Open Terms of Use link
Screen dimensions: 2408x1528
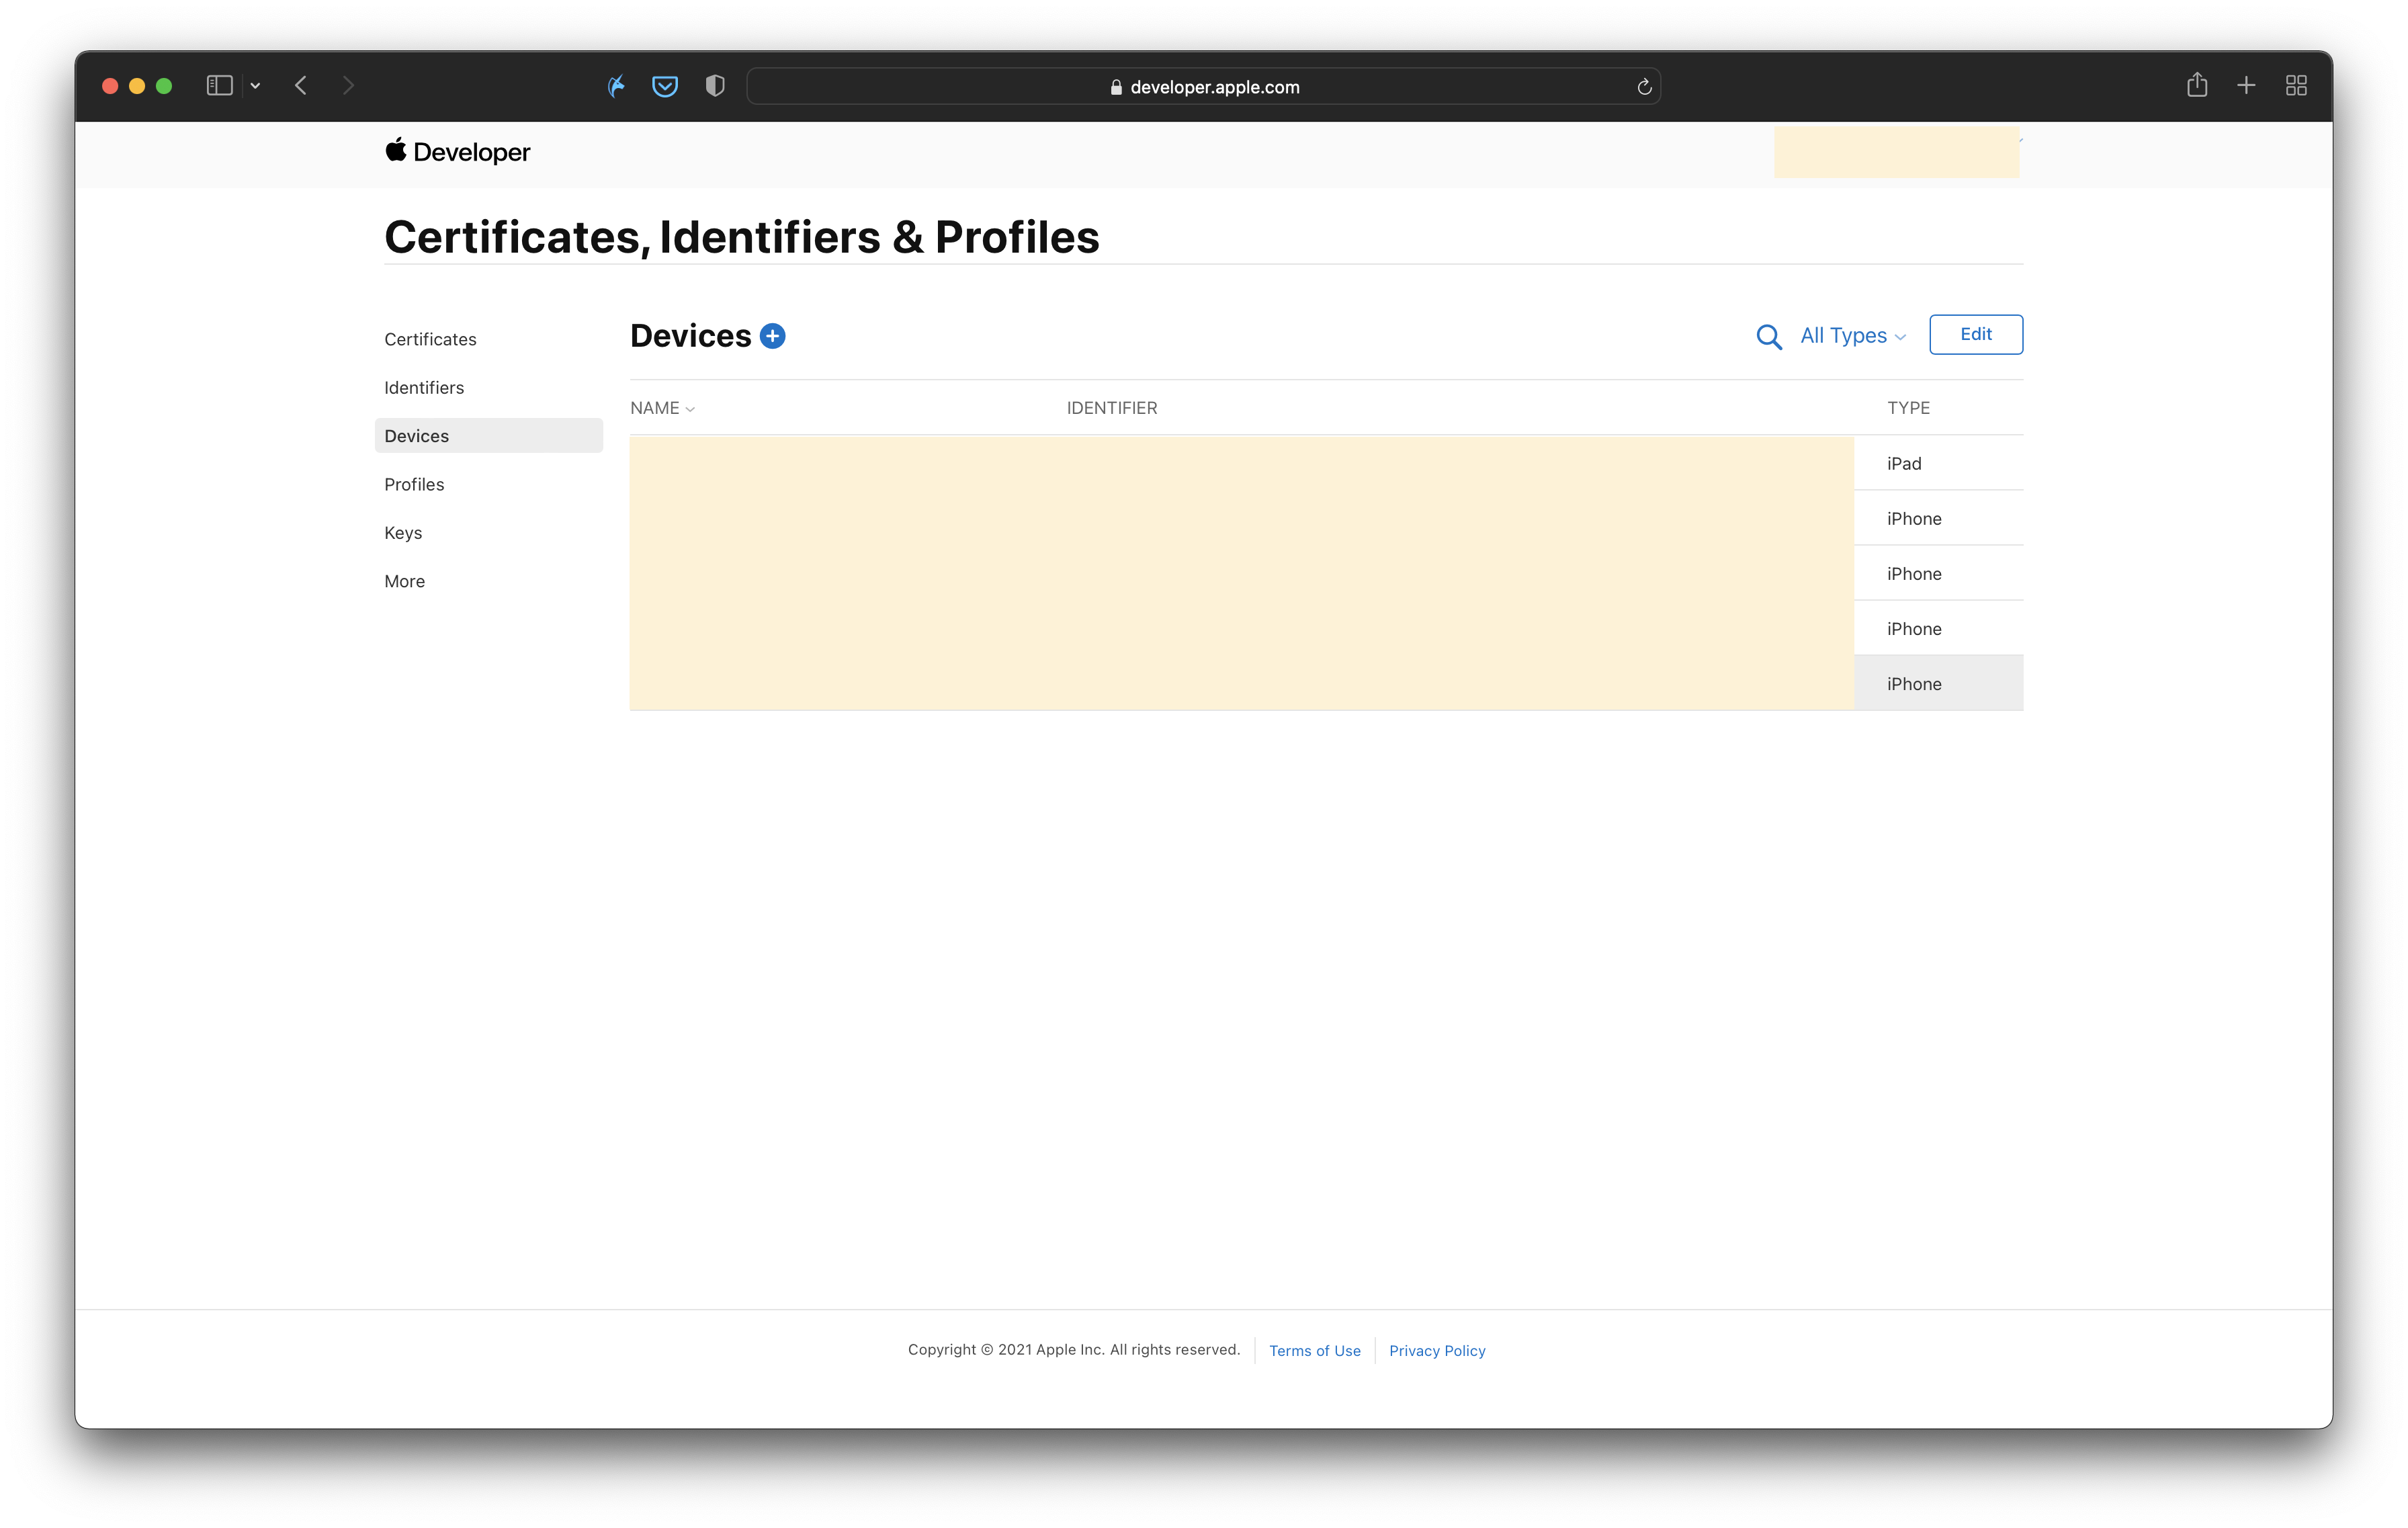pos(1314,1350)
